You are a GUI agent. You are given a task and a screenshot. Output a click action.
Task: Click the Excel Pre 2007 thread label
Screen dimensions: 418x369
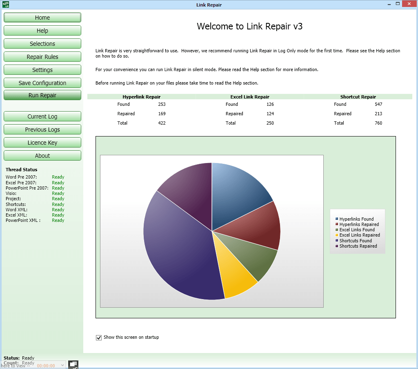21,183
